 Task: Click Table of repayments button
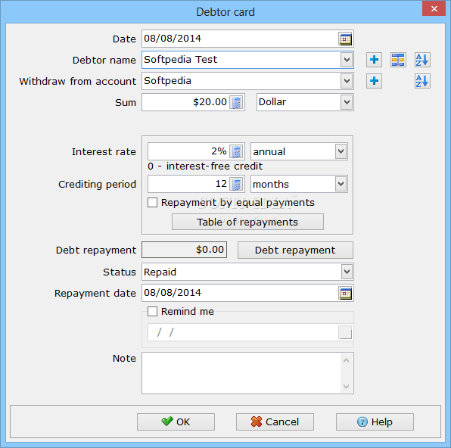point(247,222)
